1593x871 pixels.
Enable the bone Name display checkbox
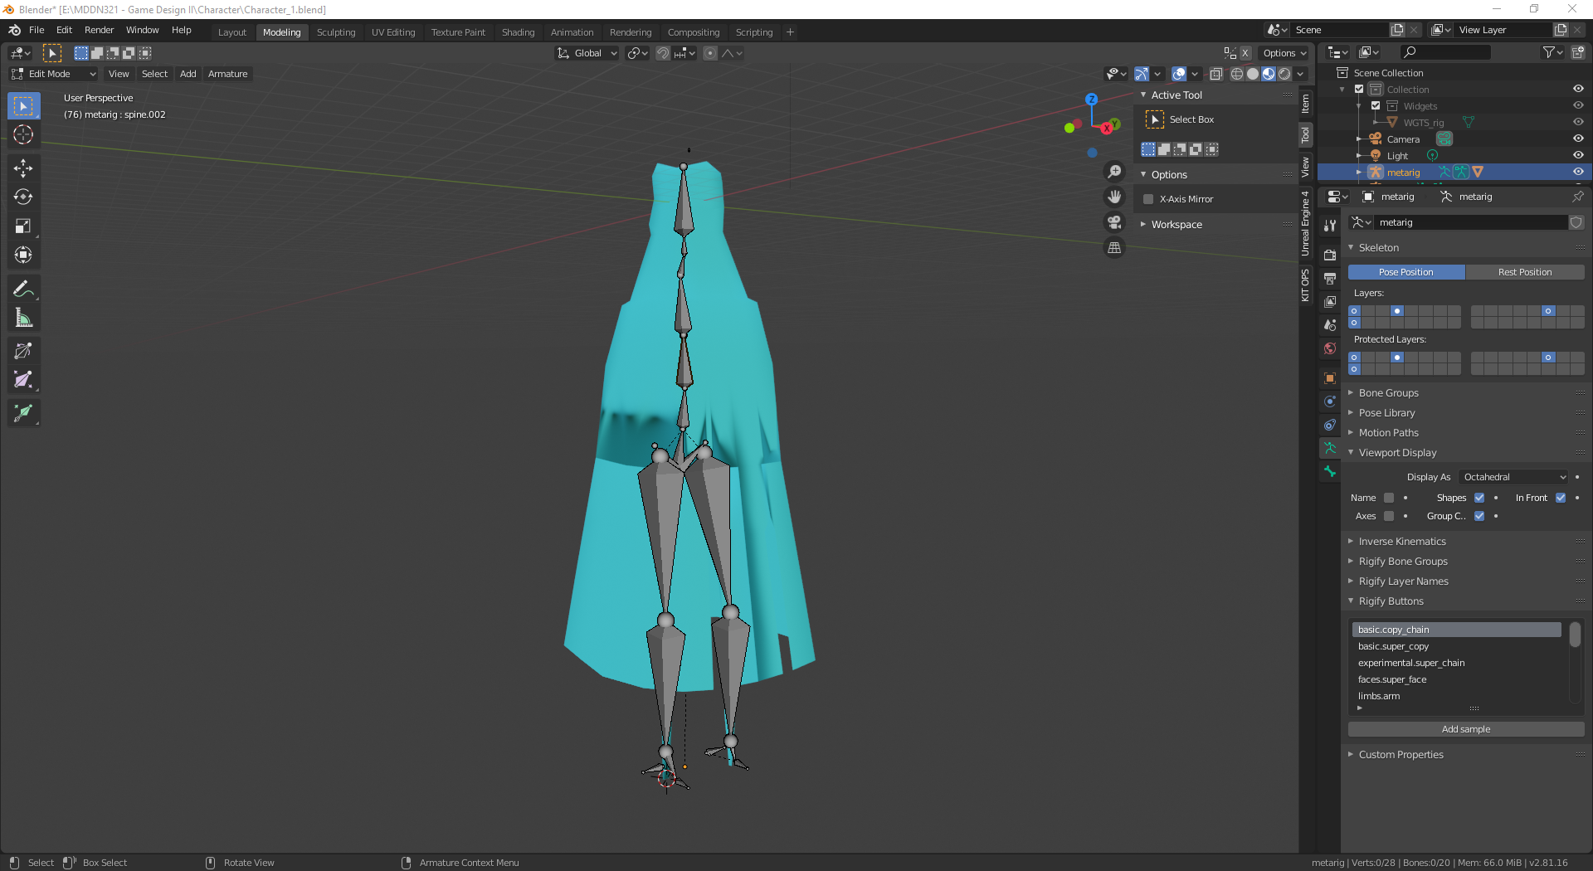click(x=1389, y=498)
